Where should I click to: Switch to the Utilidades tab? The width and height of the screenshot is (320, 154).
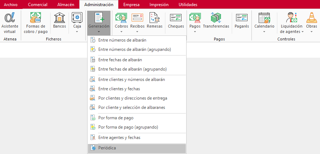(188, 5)
